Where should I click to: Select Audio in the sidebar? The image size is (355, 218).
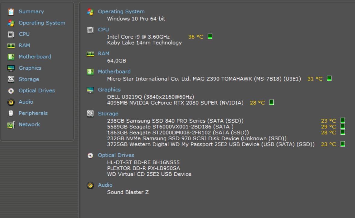(26, 102)
